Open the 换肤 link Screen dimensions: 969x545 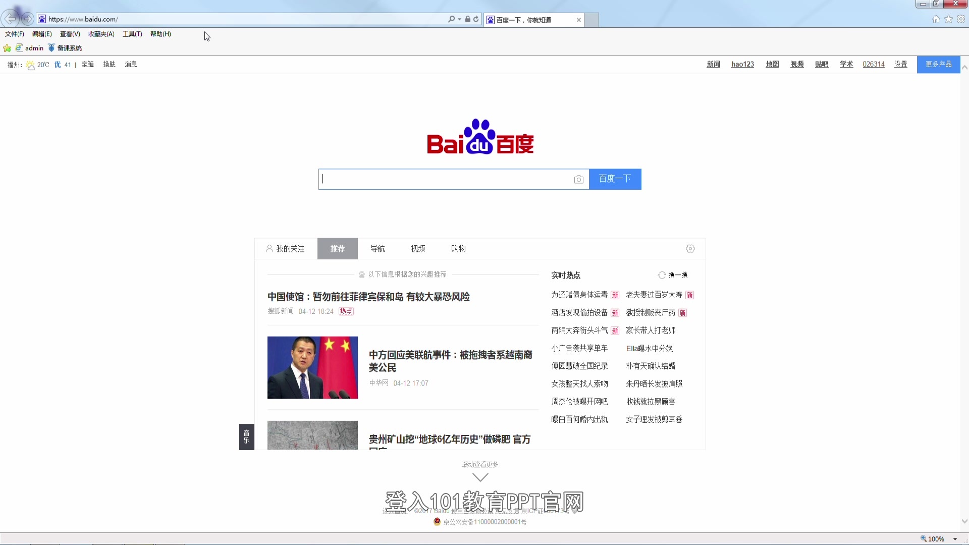110,65
